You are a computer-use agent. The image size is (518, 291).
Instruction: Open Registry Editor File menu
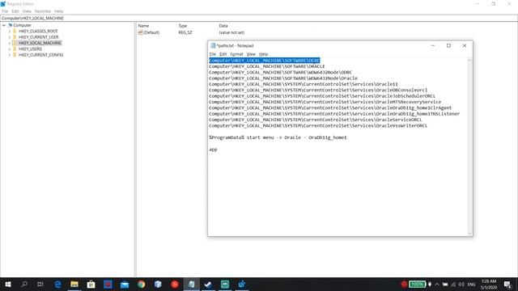tap(5, 11)
